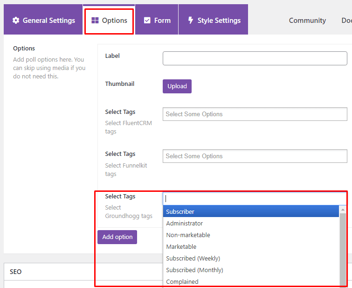The height and width of the screenshot is (288, 352).
Task: Click the Upload thumbnail button
Action: [177, 86]
